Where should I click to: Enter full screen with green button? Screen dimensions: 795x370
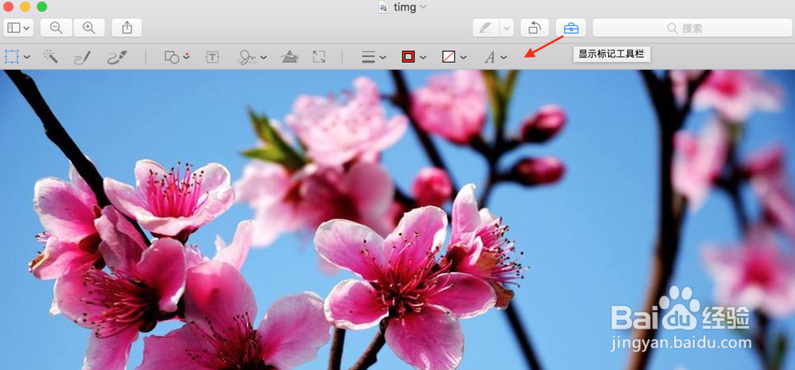(x=42, y=7)
